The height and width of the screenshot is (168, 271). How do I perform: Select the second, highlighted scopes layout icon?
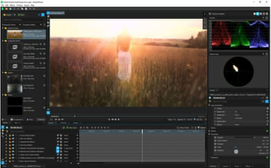click(x=257, y=14)
